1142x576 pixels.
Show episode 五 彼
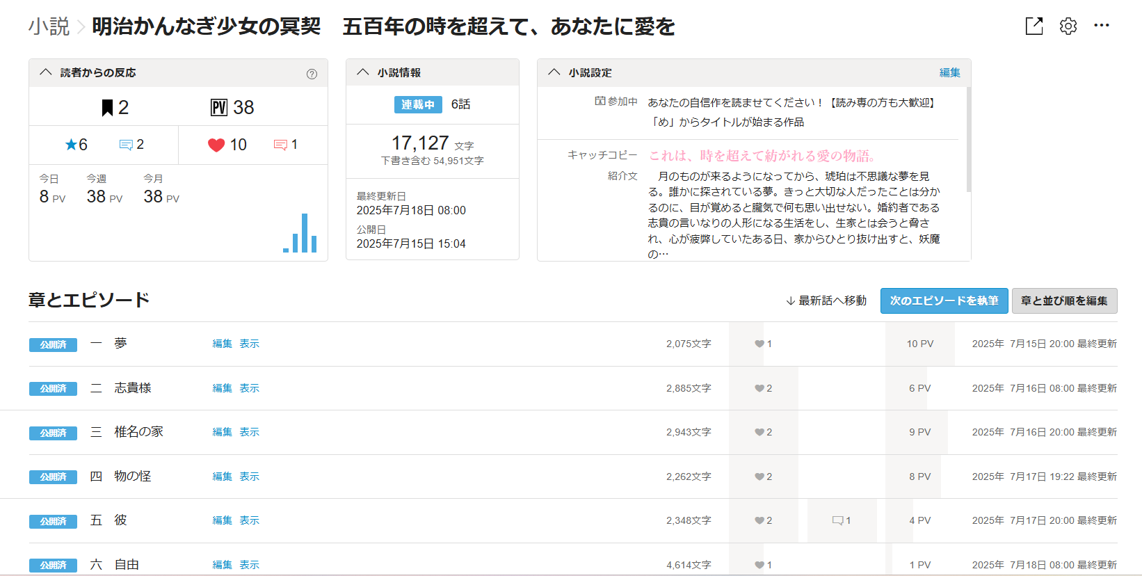pos(250,520)
